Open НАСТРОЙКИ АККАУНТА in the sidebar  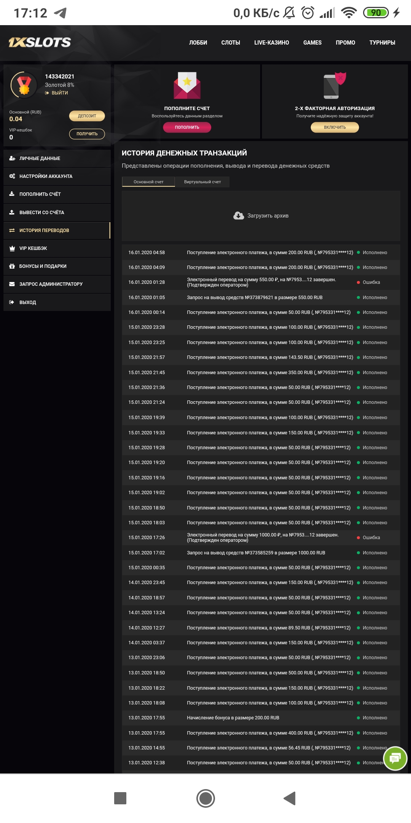(x=57, y=176)
